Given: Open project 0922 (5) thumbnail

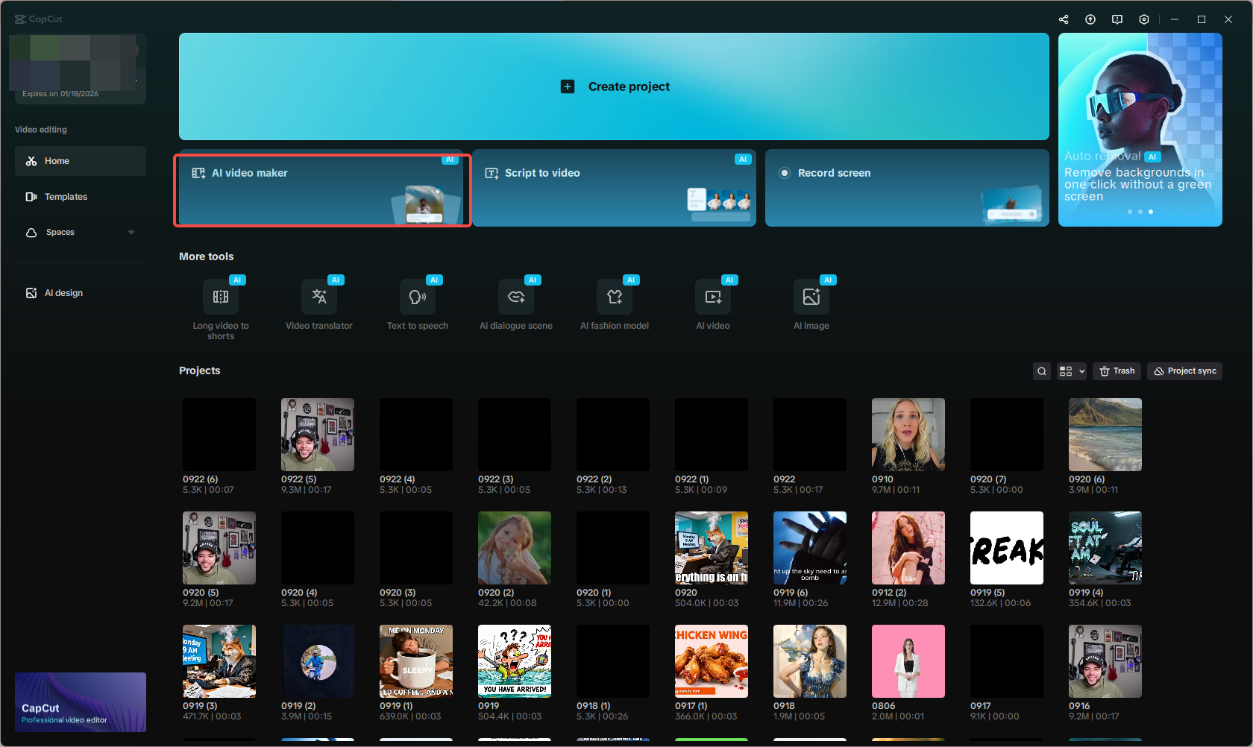Looking at the screenshot, I should [x=318, y=435].
